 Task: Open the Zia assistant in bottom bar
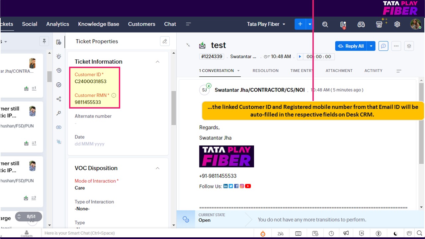(x=281, y=233)
